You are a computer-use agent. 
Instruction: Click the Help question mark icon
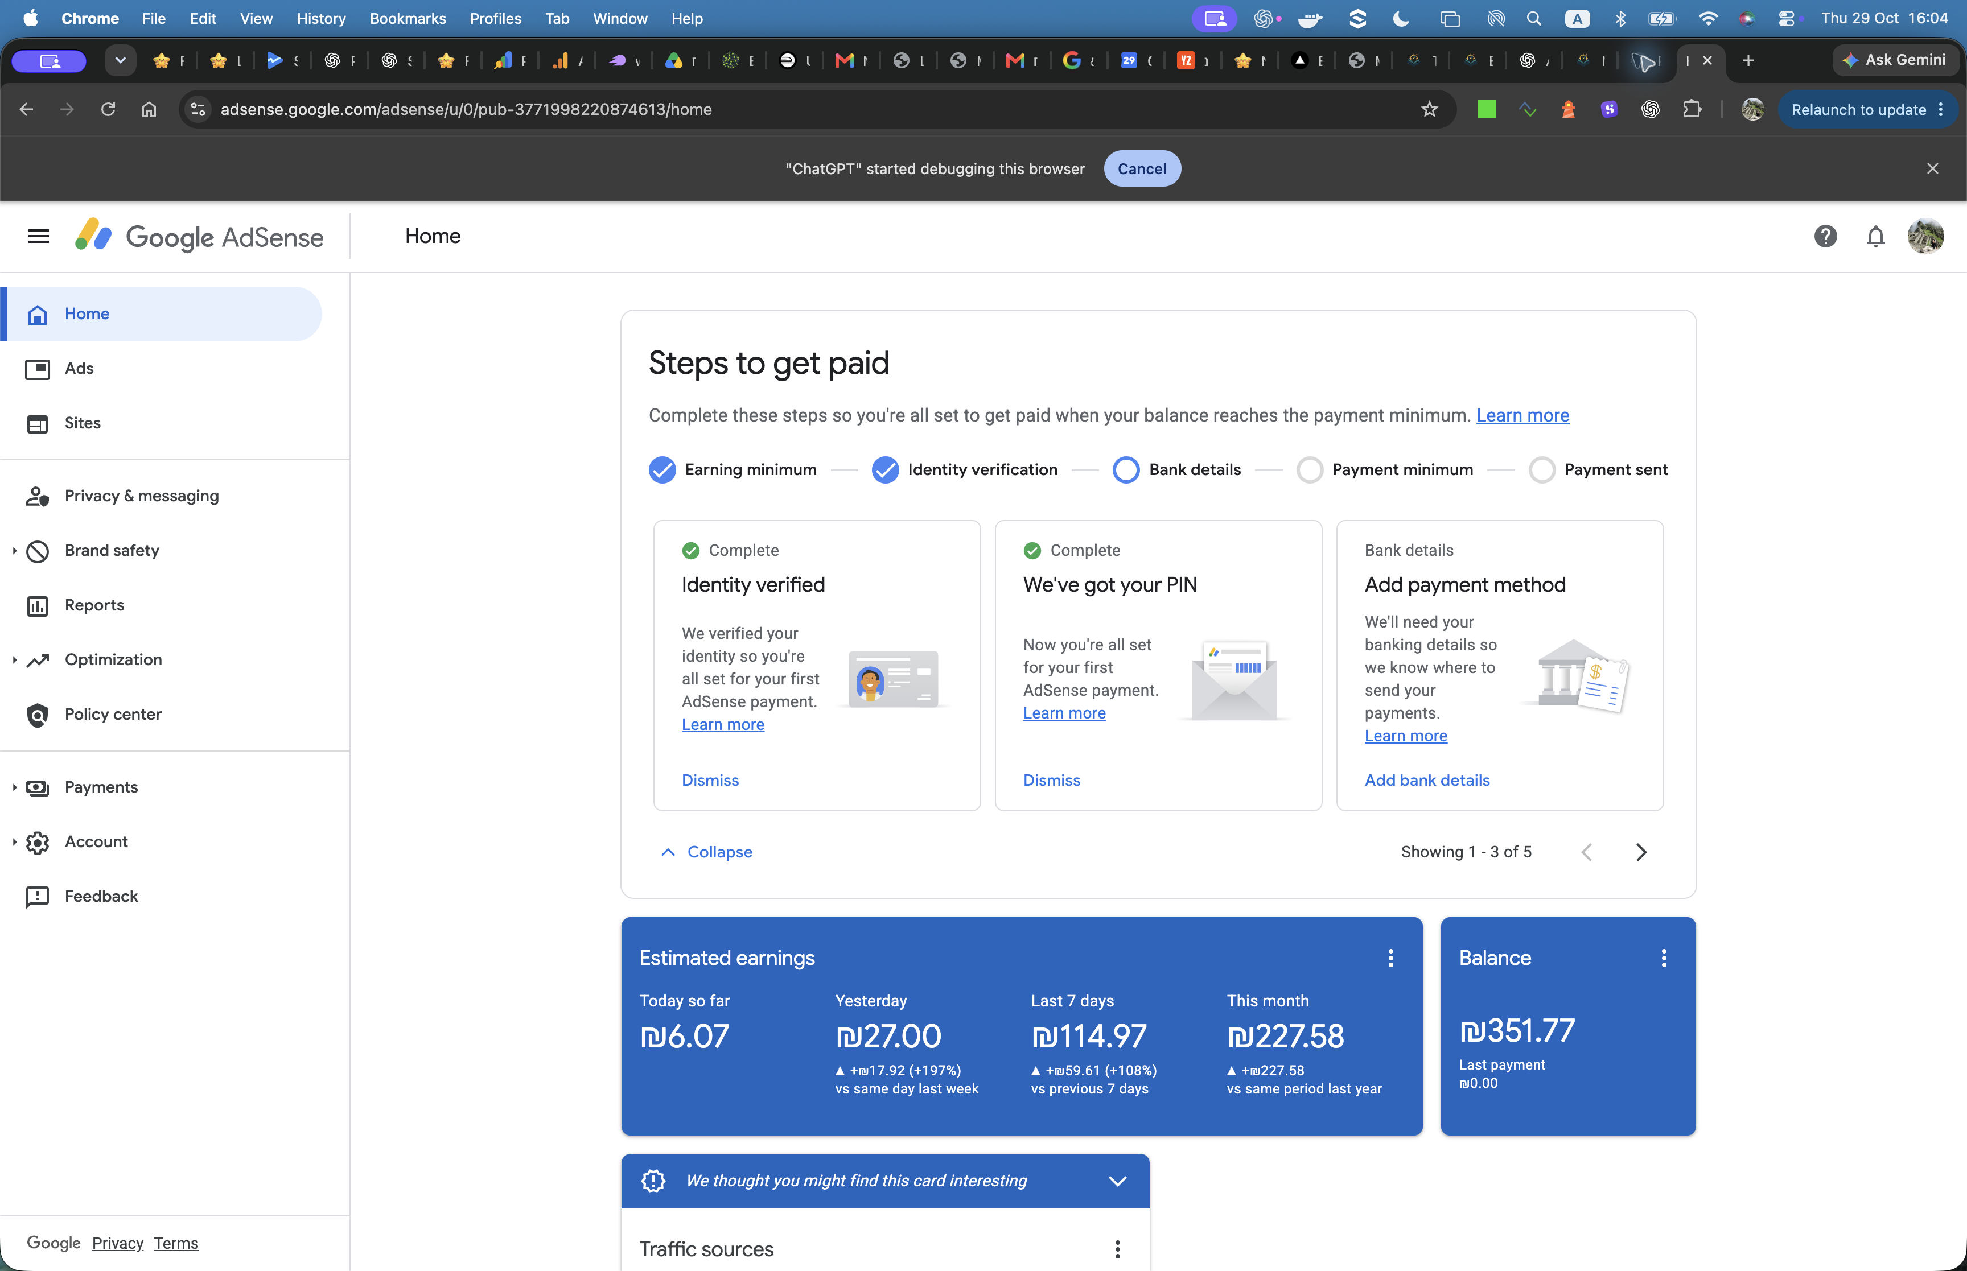point(1825,236)
